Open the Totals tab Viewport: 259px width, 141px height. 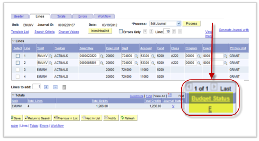[61, 16]
